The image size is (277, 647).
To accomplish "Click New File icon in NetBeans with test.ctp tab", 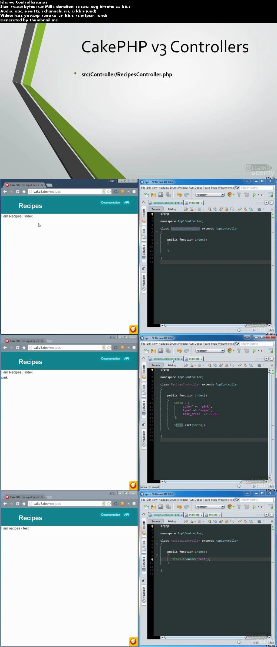I will pos(146,507).
